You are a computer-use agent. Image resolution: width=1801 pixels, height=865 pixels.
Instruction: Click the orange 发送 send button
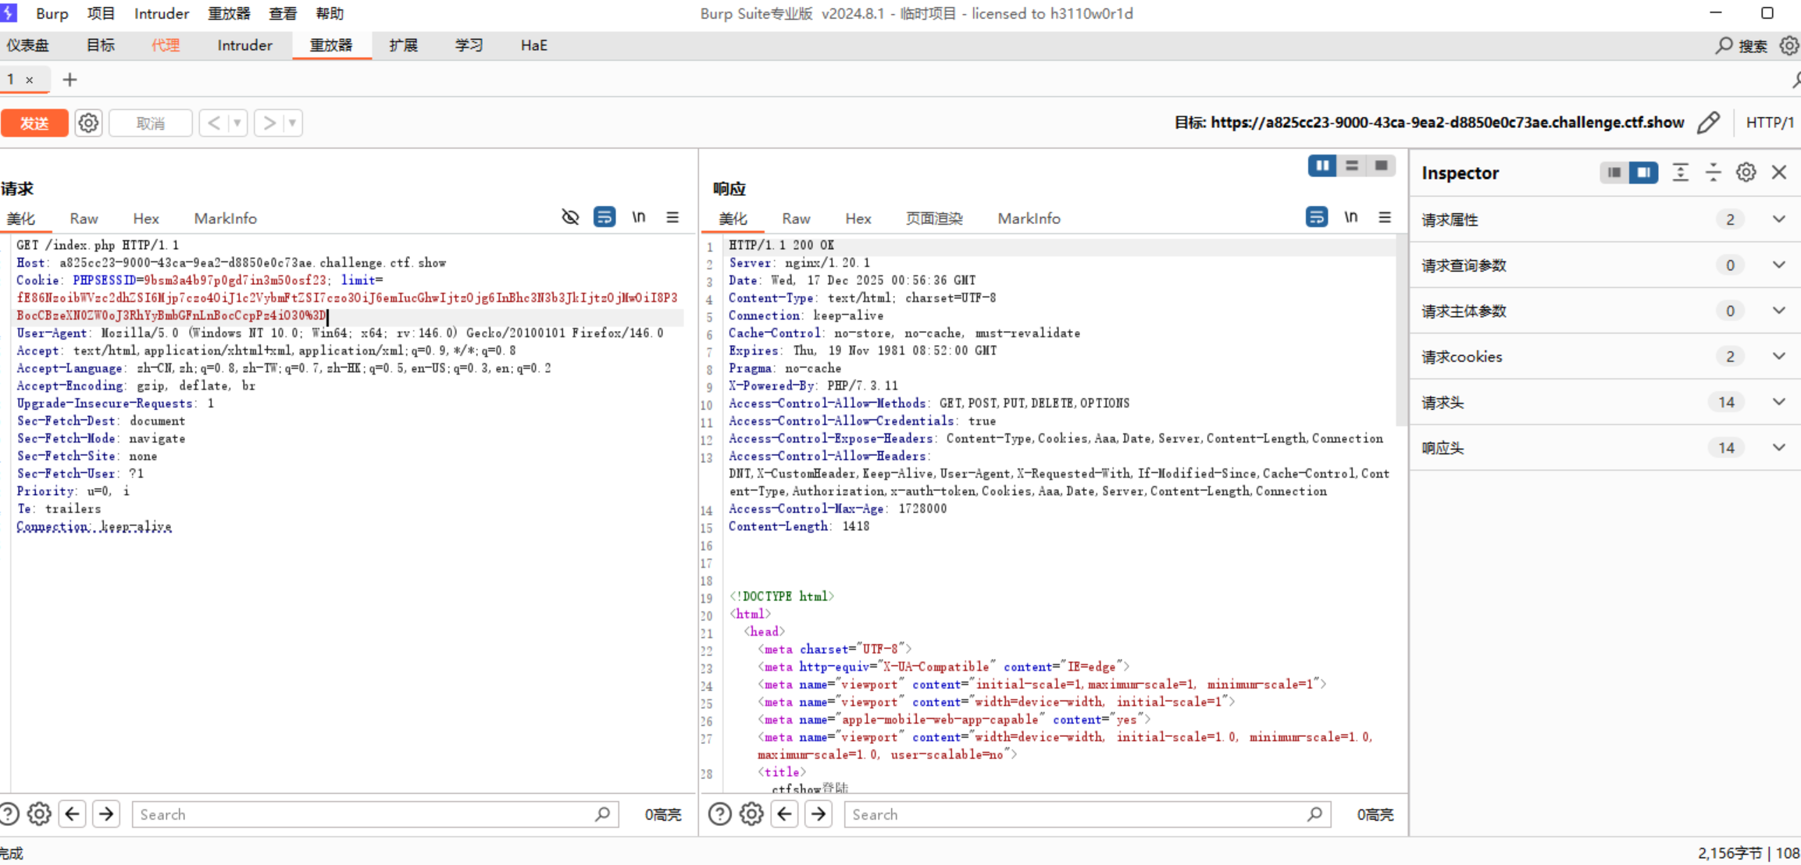(34, 123)
